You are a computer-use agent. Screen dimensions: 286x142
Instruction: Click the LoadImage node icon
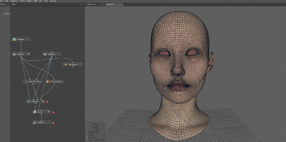click(15, 40)
